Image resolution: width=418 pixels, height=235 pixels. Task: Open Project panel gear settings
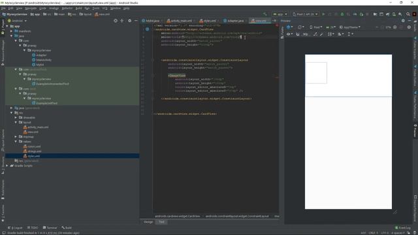point(129,20)
